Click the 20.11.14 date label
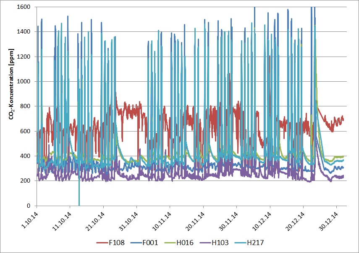 tap(195, 221)
